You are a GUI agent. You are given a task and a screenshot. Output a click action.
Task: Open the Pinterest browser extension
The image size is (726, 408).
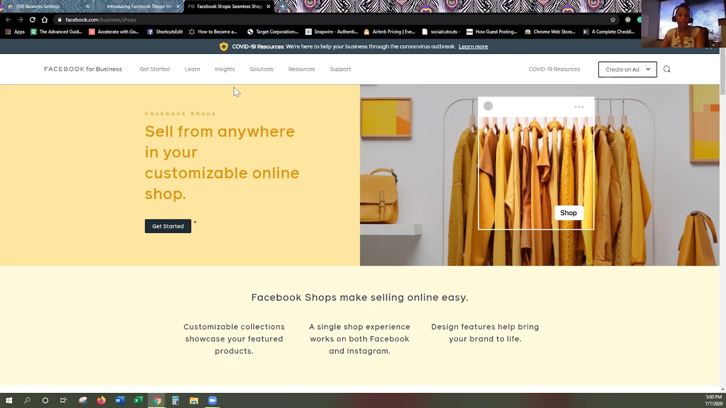tap(628, 19)
